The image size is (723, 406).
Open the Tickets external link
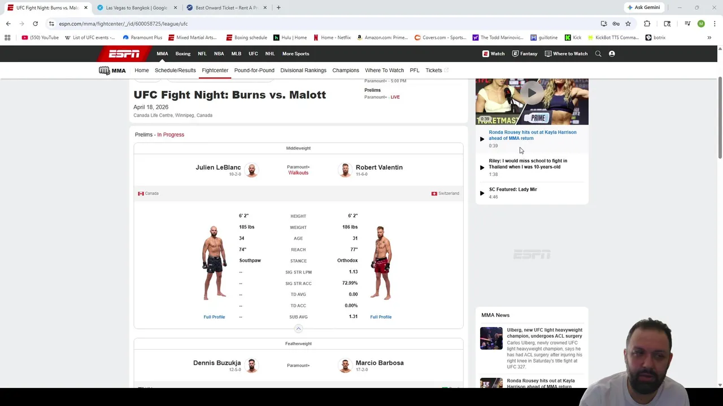pyautogui.click(x=437, y=70)
